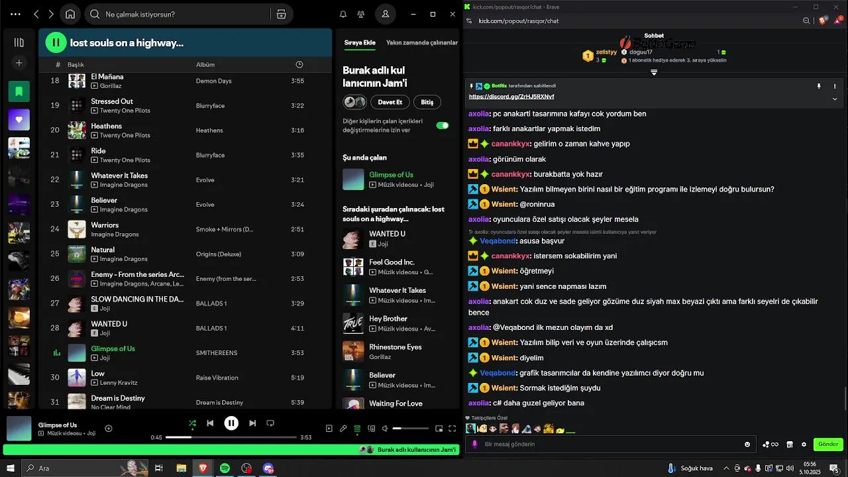Expand the leaderboard chevron under Sohbet
This screenshot has width=848, height=477.
click(x=654, y=72)
